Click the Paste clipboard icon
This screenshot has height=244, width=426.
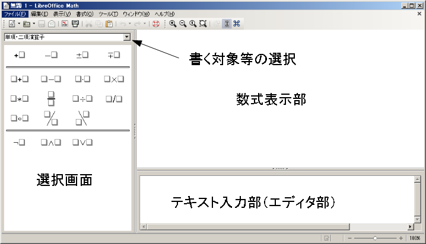coord(109,24)
